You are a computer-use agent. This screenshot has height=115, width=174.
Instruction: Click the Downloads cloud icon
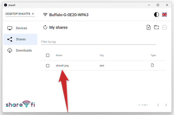tap(10, 50)
